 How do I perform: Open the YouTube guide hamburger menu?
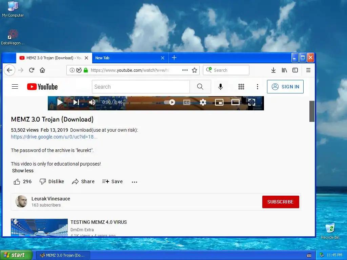click(x=15, y=87)
